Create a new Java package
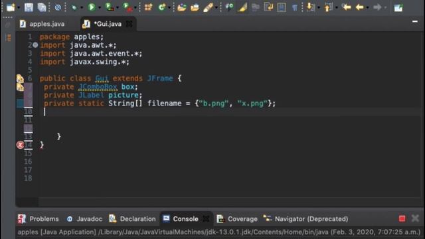425x239 pixels. click(148, 7)
